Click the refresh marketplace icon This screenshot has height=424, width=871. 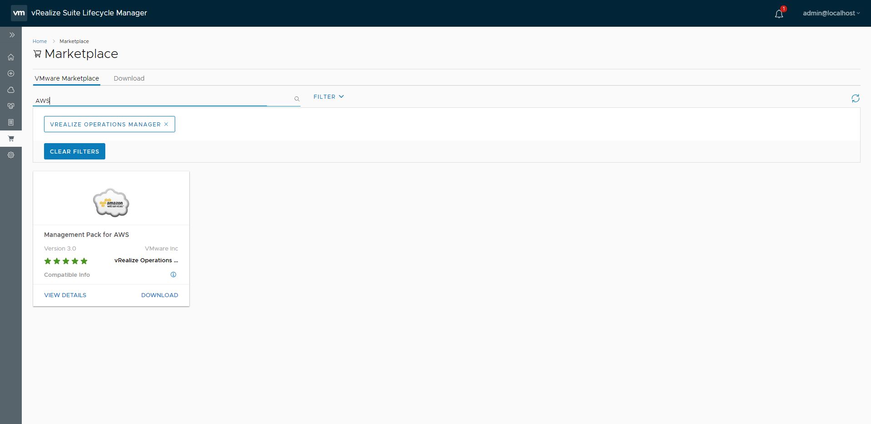pyautogui.click(x=855, y=98)
